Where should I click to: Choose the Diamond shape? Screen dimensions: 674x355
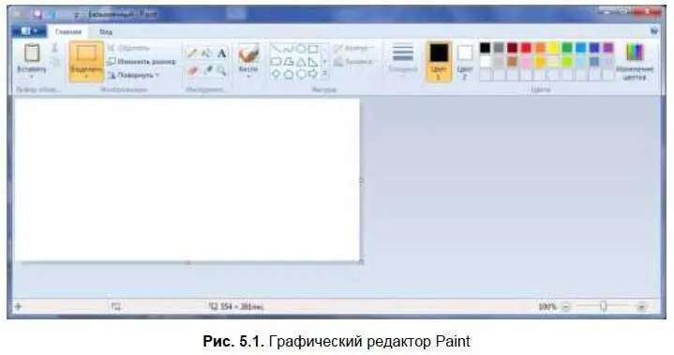pyautogui.click(x=276, y=75)
